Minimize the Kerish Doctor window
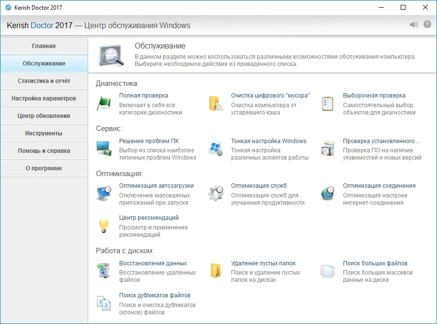 pos(381,8)
